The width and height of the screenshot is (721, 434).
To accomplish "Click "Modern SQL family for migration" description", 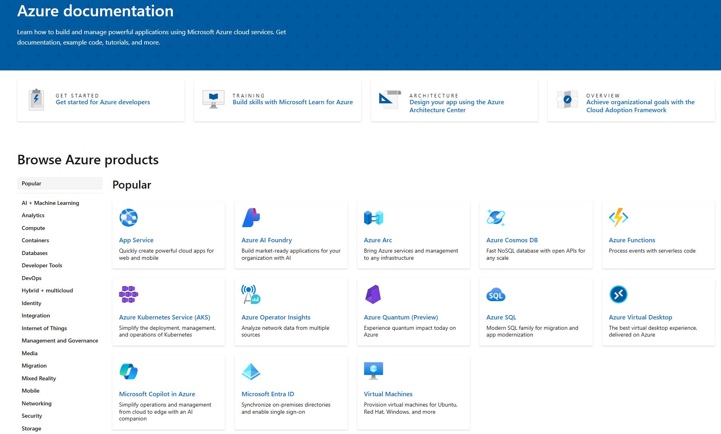I will [532, 331].
